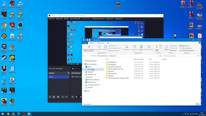Click the Properties checkmark icon in ribbon
This screenshot has height=116, width=206.
pyautogui.click(x=166, y=47)
